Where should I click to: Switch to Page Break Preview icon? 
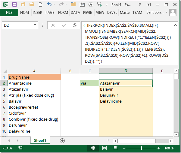[x=116, y=148]
